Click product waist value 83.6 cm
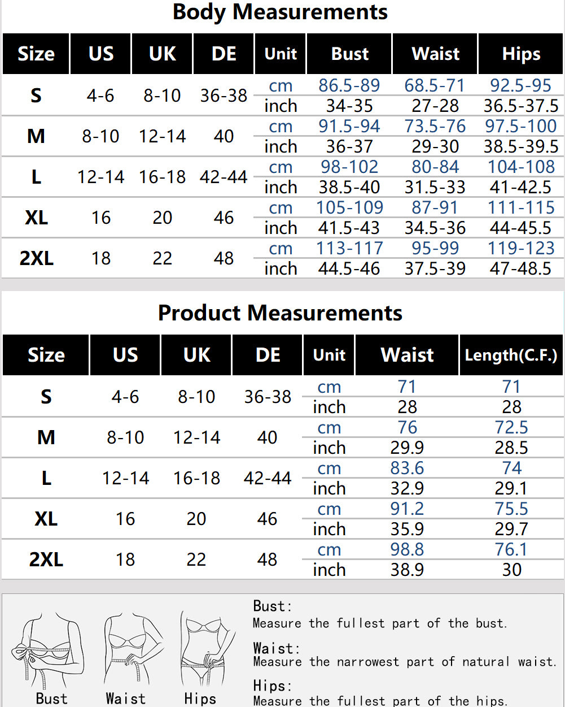The height and width of the screenshot is (707, 565). pyautogui.click(x=407, y=468)
